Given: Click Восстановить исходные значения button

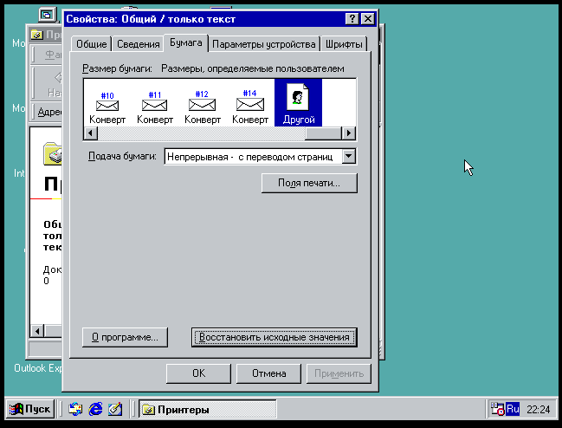Looking at the screenshot, I should pyautogui.click(x=275, y=337).
